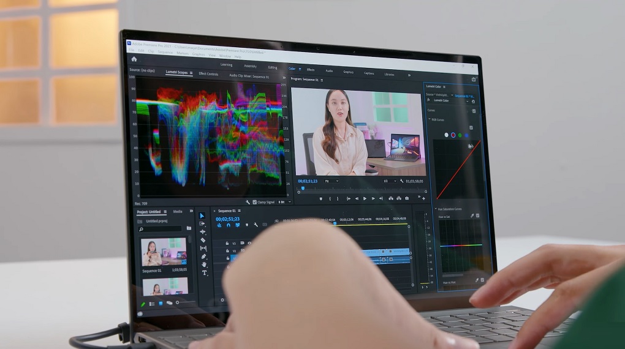This screenshot has height=349, width=625.
Task: Toggle timeline snapping magnet
Action: [229, 225]
